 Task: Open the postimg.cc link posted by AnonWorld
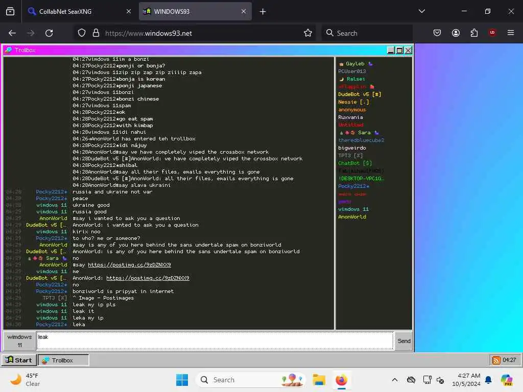[x=129, y=265]
